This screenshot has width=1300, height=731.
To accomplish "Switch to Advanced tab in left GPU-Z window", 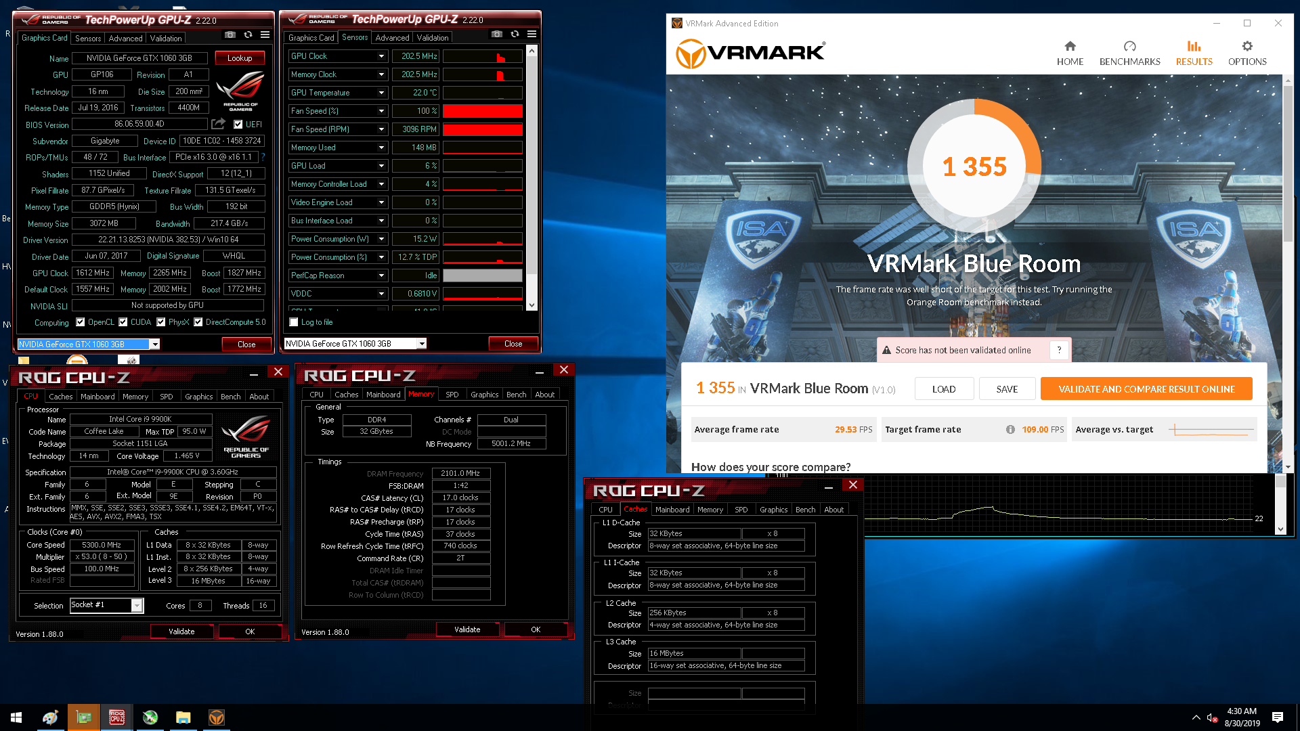I will click(126, 39).
